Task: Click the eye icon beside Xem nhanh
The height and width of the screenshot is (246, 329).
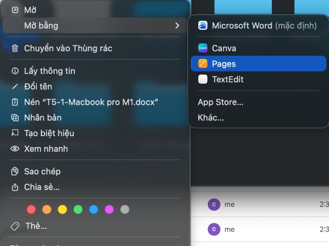Action: pyautogui.click(x=15, y=149)
